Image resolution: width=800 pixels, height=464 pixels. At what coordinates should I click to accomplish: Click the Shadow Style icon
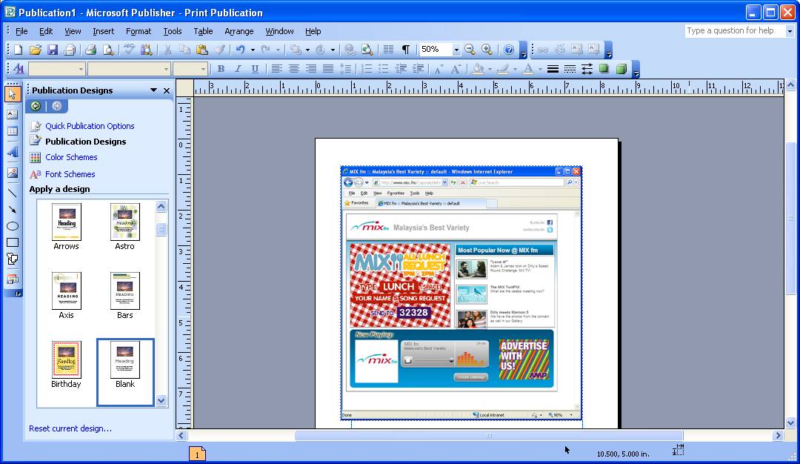point(604,69)
